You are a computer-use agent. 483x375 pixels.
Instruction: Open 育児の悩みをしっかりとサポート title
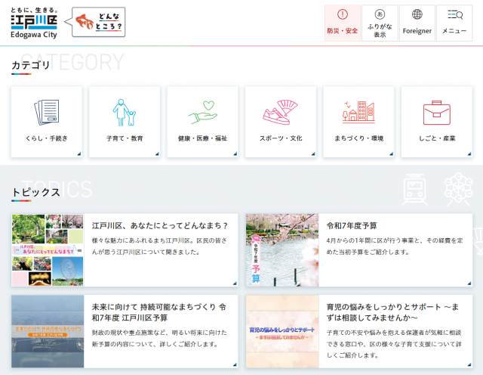(392, 312)
